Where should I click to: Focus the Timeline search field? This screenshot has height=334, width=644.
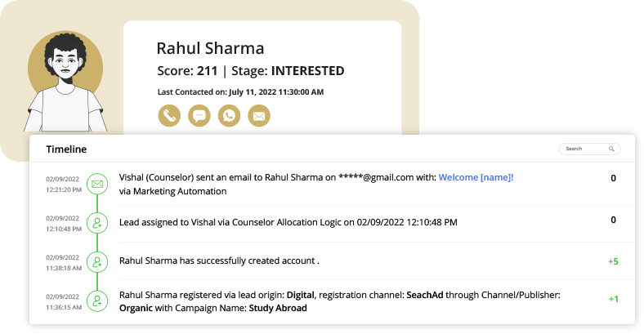(x=584, y=149)
